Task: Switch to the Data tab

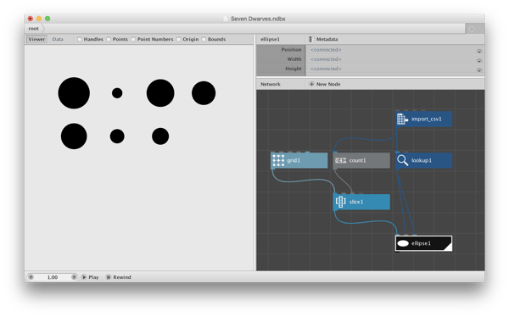Action: 58,39
